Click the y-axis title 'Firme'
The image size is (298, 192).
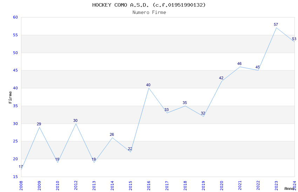(10, 97)
